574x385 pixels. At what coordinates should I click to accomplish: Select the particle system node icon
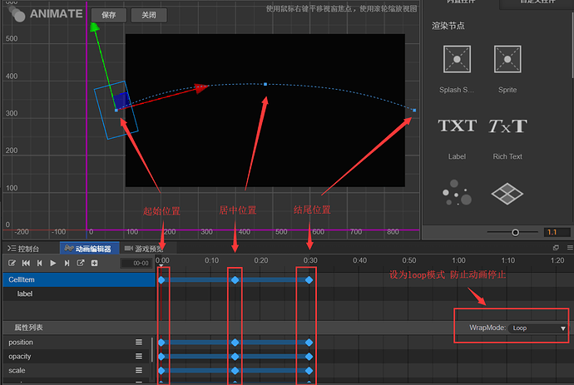point(457,193)
